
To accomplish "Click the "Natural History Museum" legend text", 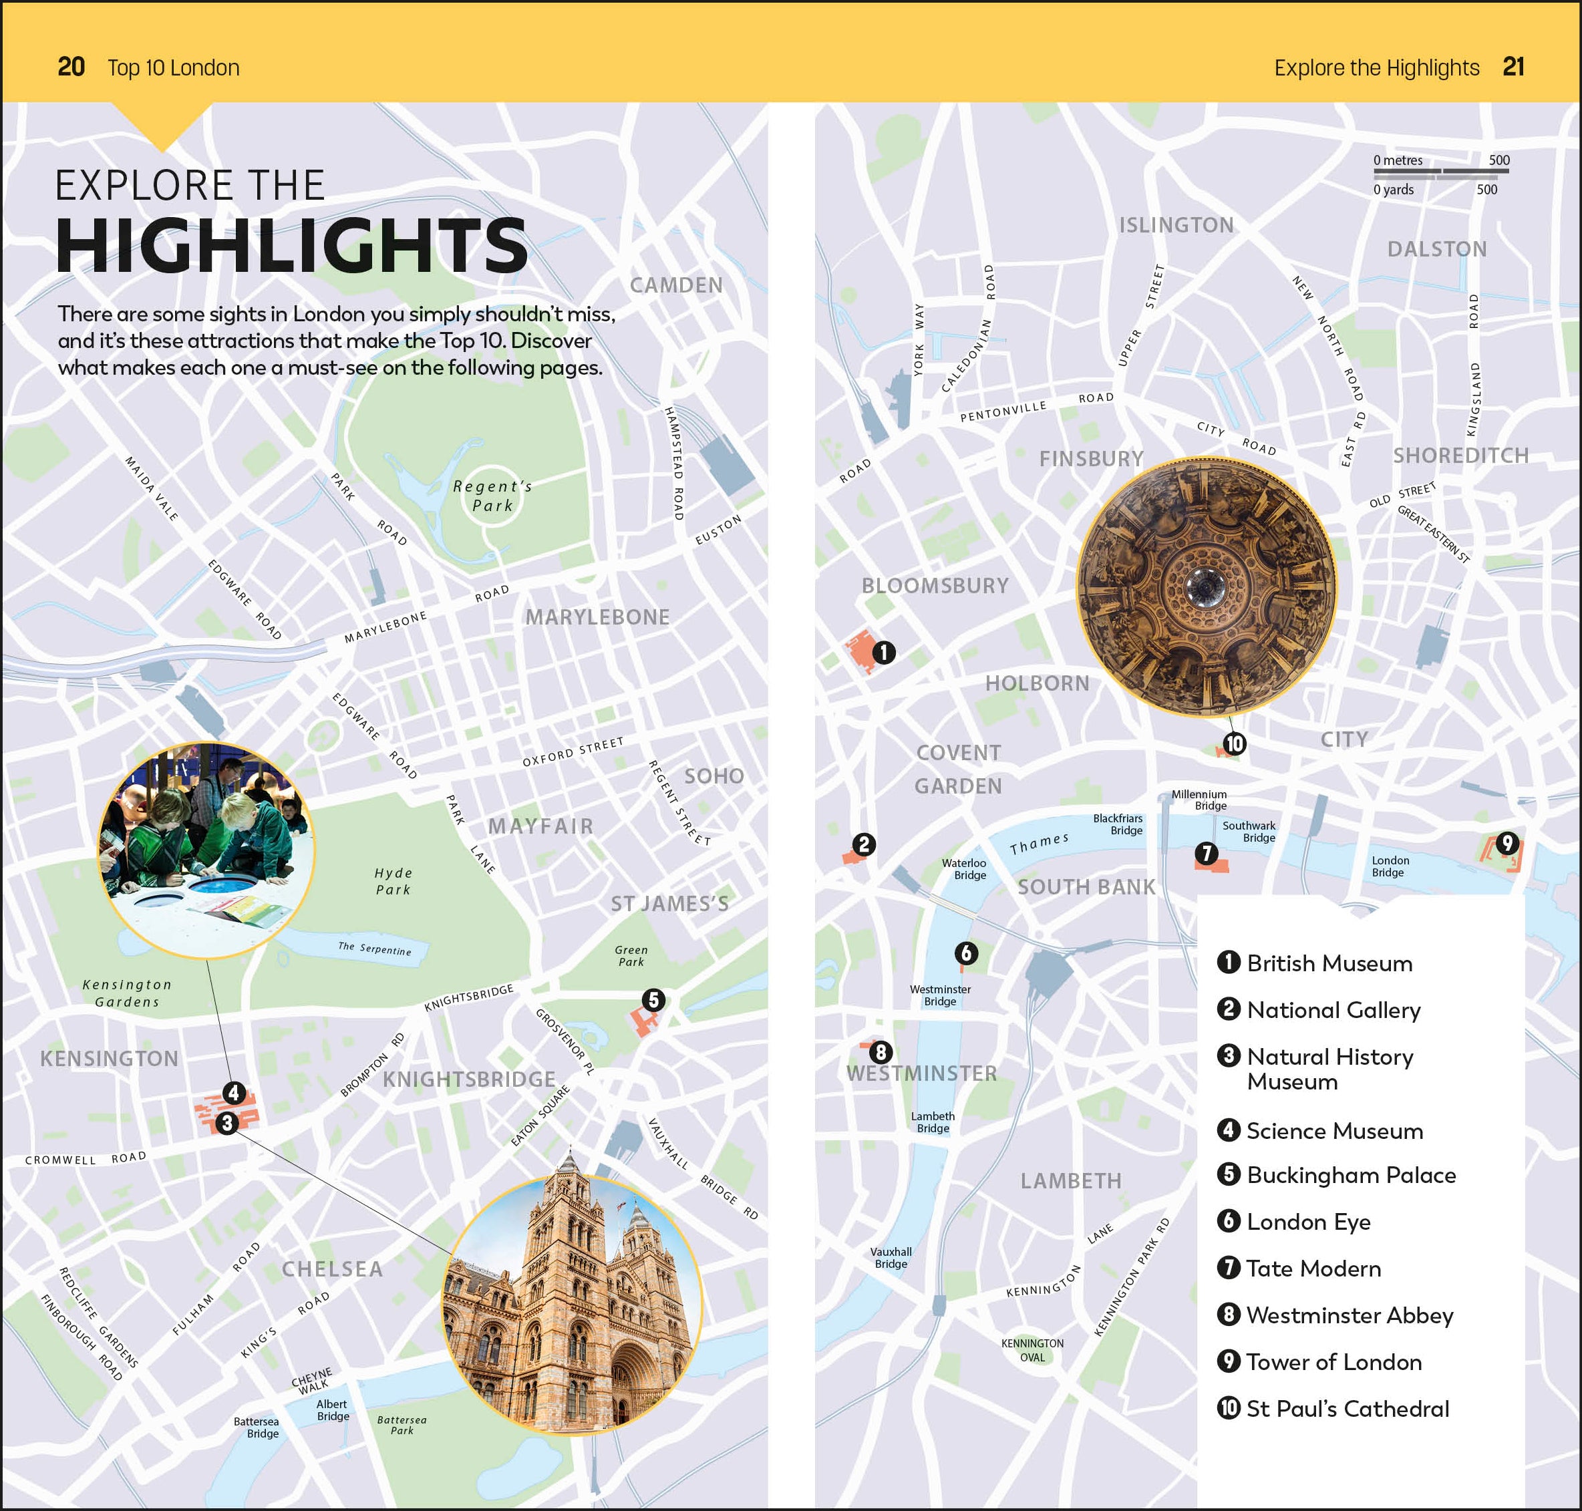I will (x=1331, y=1069).
